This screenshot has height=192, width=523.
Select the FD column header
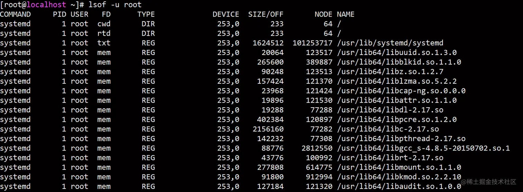pos(106,15)
